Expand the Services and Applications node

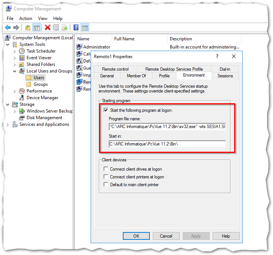[x=7, y=125]
